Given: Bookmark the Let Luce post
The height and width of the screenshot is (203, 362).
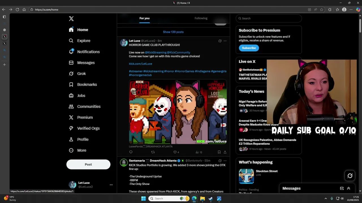Looking at the screenshot, I should [219, 152].
